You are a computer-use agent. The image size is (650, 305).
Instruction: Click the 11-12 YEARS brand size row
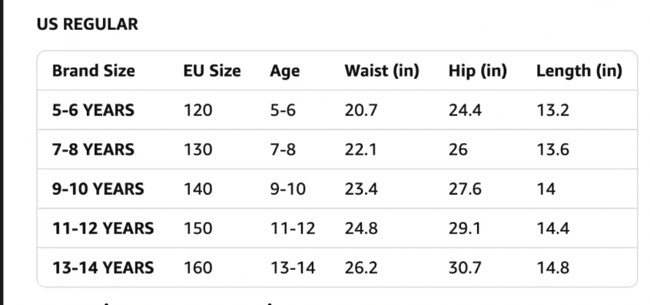pos(337,228)
